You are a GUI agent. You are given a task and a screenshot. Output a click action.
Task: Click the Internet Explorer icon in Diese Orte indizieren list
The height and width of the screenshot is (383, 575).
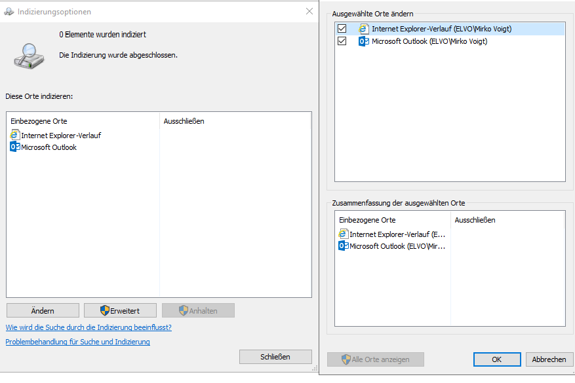pyautogui.click(x=14, y=135)
